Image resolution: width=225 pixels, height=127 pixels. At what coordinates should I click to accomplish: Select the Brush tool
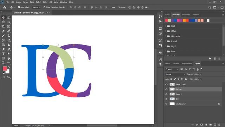(x=3, y=36)
